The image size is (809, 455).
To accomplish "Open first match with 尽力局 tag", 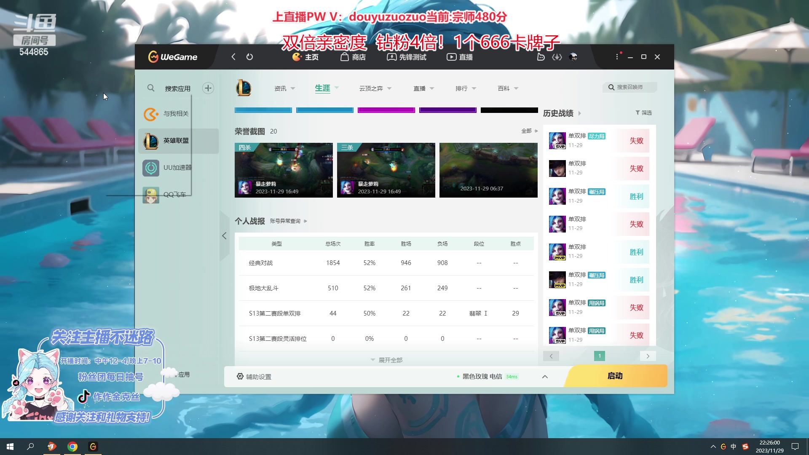I will point(599,141).
